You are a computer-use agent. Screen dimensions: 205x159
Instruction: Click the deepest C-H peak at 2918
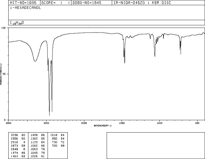coord(49,115)
